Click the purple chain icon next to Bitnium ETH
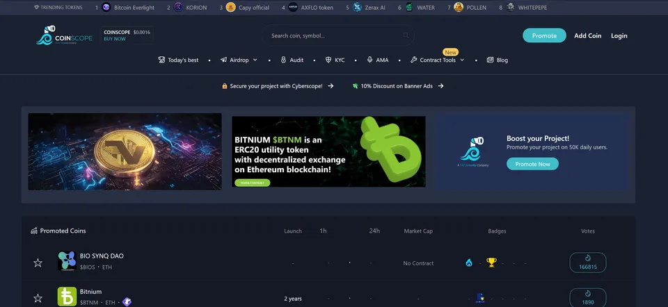Viewport: 668px width, 307px height. click(127, 302)
